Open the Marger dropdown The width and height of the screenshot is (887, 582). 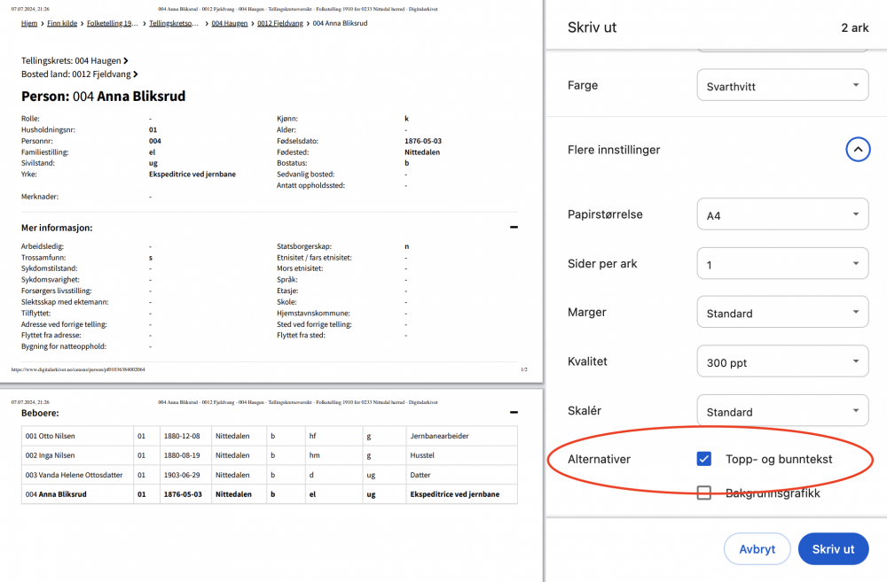[x=782, y=313]
